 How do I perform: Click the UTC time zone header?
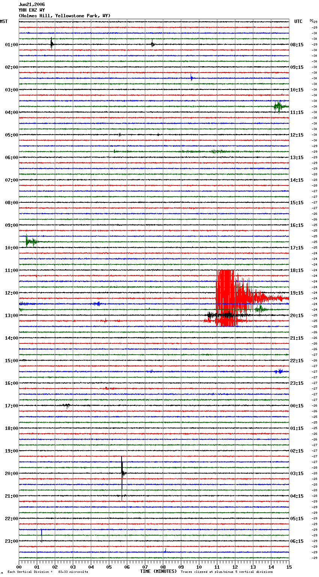coord(298,21)
